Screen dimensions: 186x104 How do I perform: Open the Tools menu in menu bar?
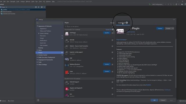pyautogui.click(x=40, y=1)
